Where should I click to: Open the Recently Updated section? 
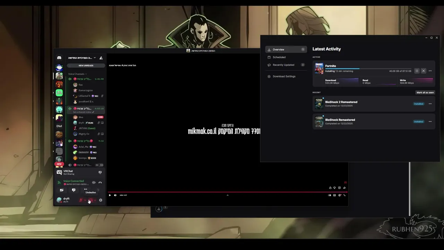click(x=286, y=65)
